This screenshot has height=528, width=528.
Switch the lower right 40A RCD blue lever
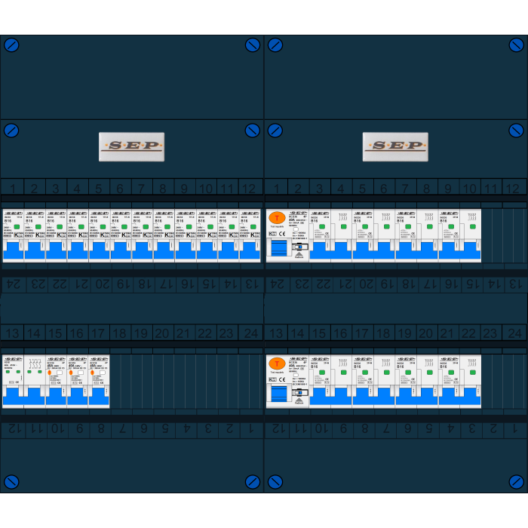(x=278, y=394)
